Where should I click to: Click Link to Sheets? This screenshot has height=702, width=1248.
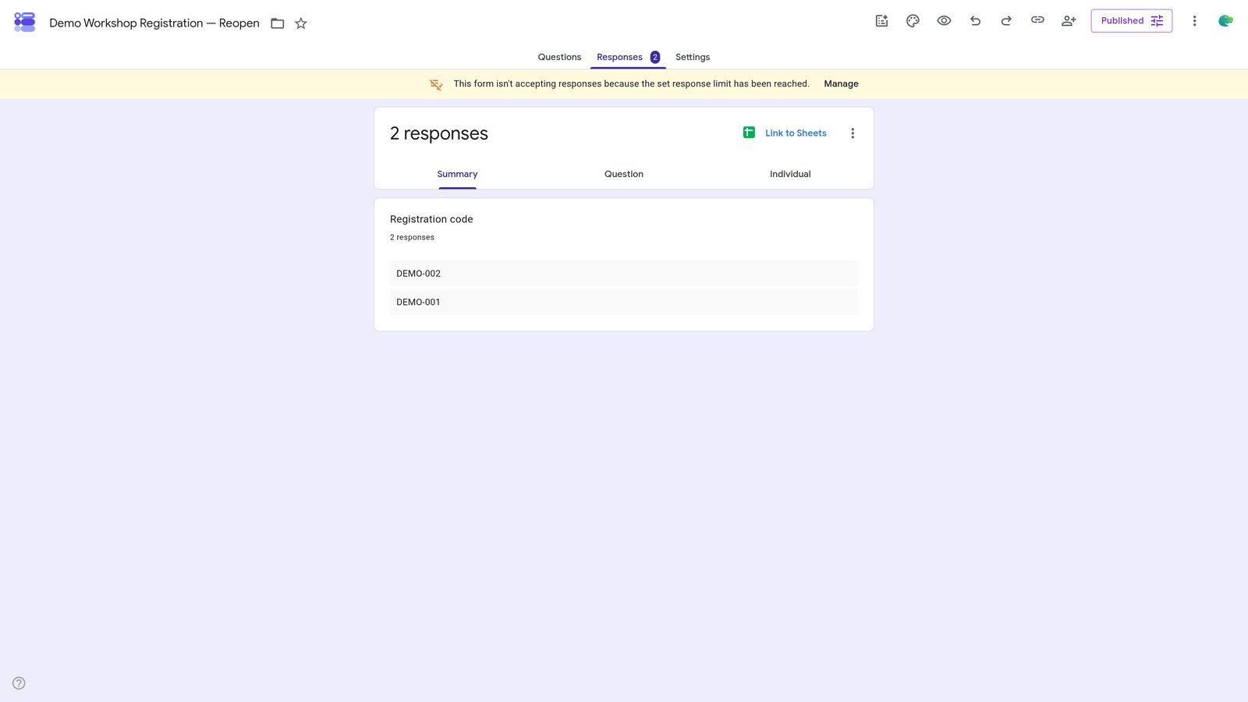tap(796, 133)
